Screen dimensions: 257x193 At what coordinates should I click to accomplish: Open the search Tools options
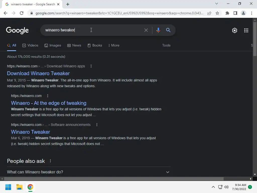pos(166,45)
